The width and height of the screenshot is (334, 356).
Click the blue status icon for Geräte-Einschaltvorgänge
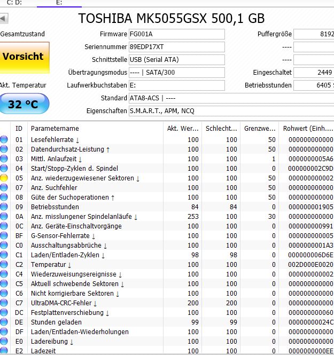(x=4, y=226)
